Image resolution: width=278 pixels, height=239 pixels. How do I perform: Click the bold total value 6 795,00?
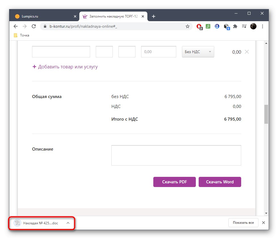click(232, 119)
